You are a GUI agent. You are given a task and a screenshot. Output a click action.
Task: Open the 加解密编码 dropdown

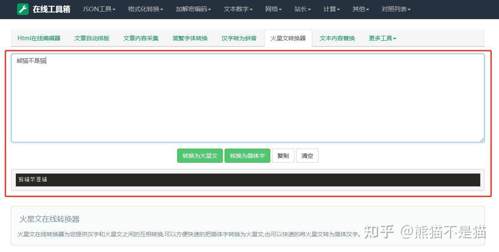pos(193,9)
